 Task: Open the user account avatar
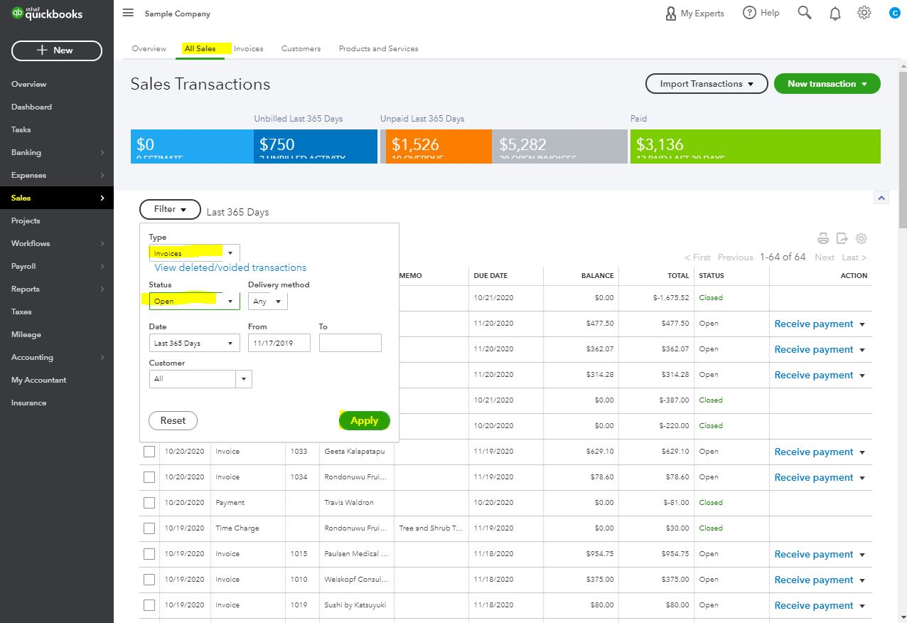pos(894,13)
